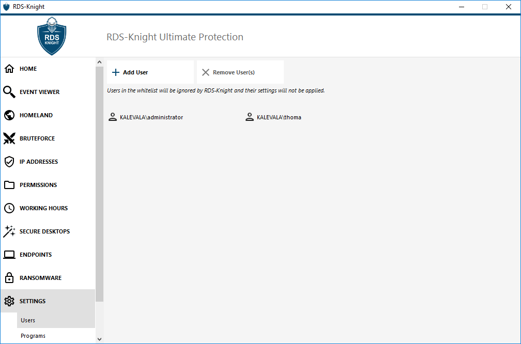Open the Programs settings sub-item
Viewport: 521px width, 344px height.
[56, 336]
